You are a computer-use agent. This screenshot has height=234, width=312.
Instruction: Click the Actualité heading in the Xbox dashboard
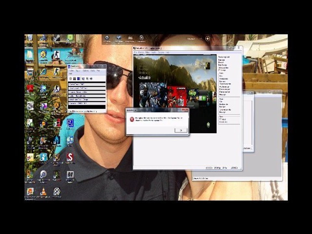tap(145, 78)
